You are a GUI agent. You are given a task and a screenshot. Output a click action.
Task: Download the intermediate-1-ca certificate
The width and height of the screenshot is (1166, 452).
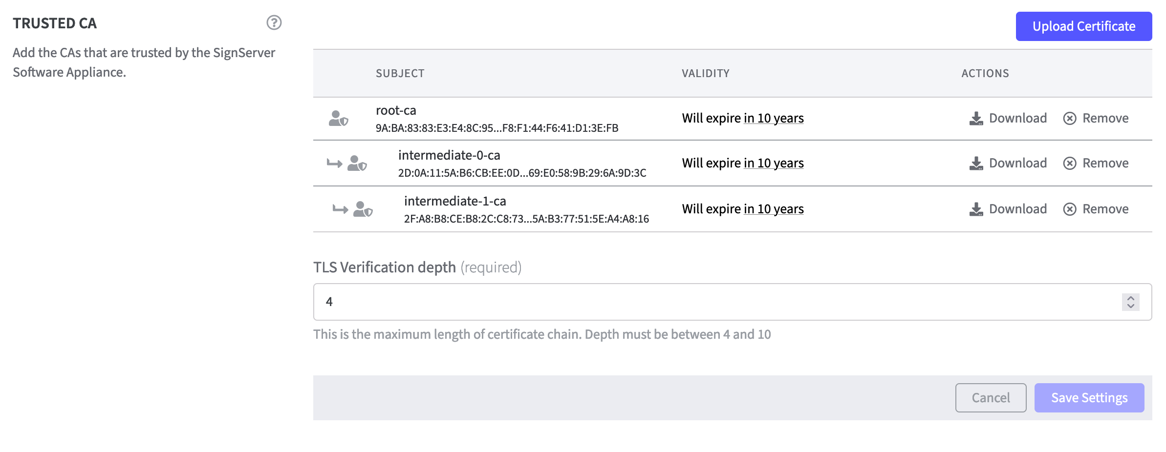tap(1008, 209)
